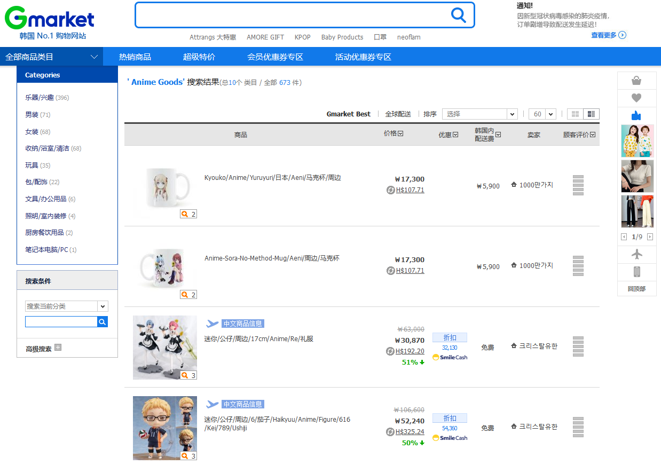Open the 60 items-per-page dropdown
661x465 pixels.
click(542, 114)
